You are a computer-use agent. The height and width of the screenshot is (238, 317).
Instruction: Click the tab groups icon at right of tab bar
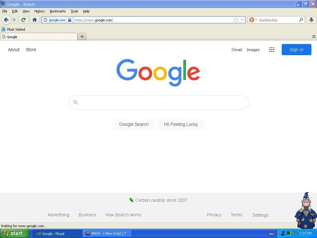coord(314,37)
